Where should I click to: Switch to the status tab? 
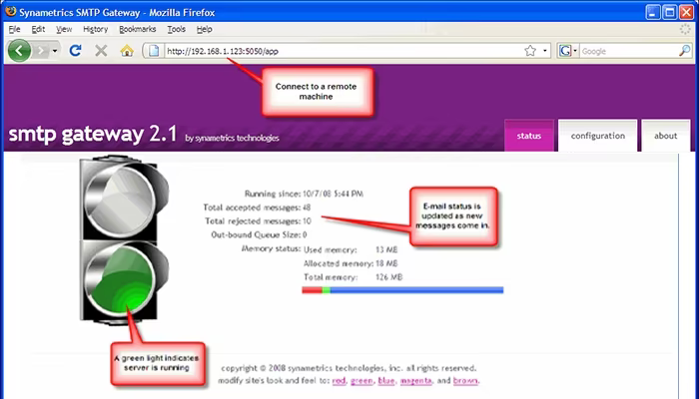pyautogui.click(x=529, y=136)
